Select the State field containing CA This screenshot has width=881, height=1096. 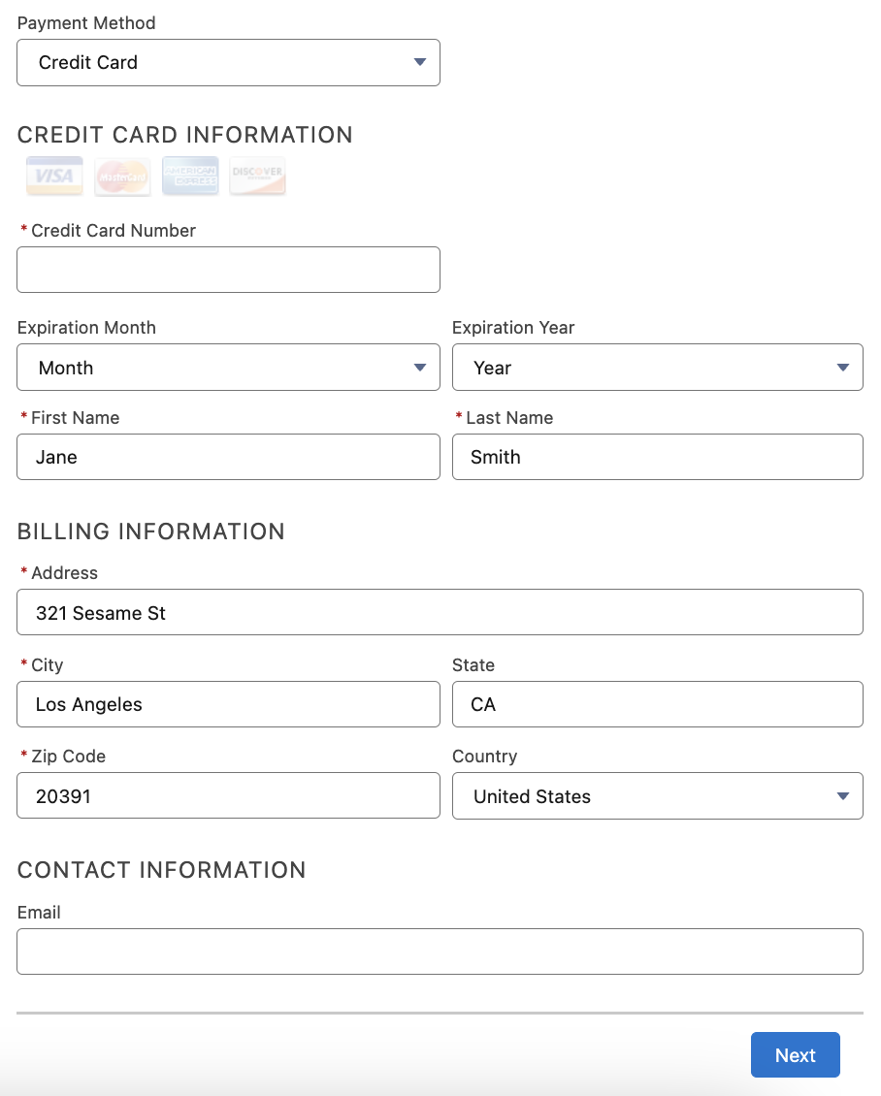[657, 704]
